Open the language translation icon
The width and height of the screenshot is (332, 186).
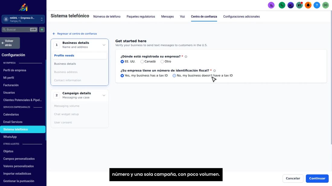271,5
